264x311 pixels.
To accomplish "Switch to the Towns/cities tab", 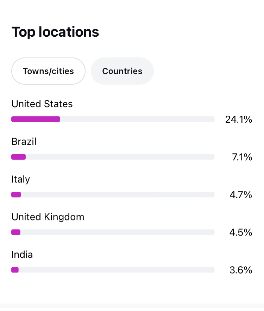I will coord(48,71).
